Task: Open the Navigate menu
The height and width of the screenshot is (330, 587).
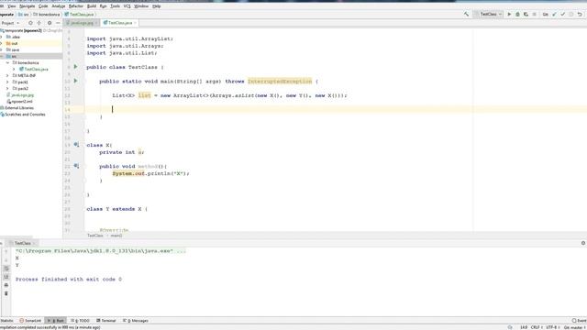Action: 27,6
